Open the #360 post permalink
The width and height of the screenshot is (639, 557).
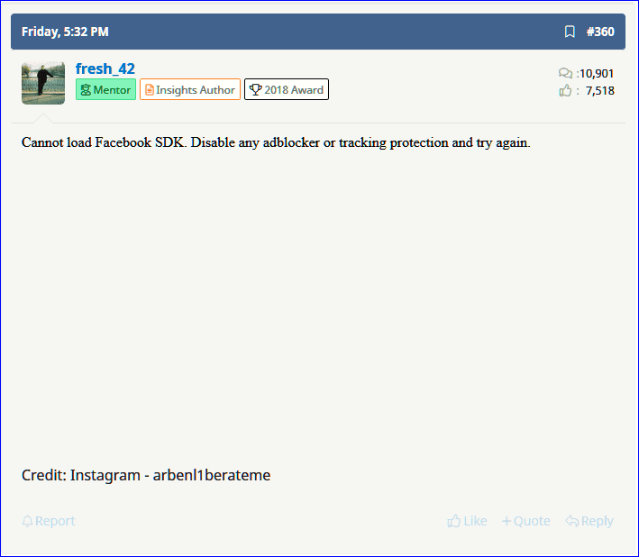(x=600, y=32)
